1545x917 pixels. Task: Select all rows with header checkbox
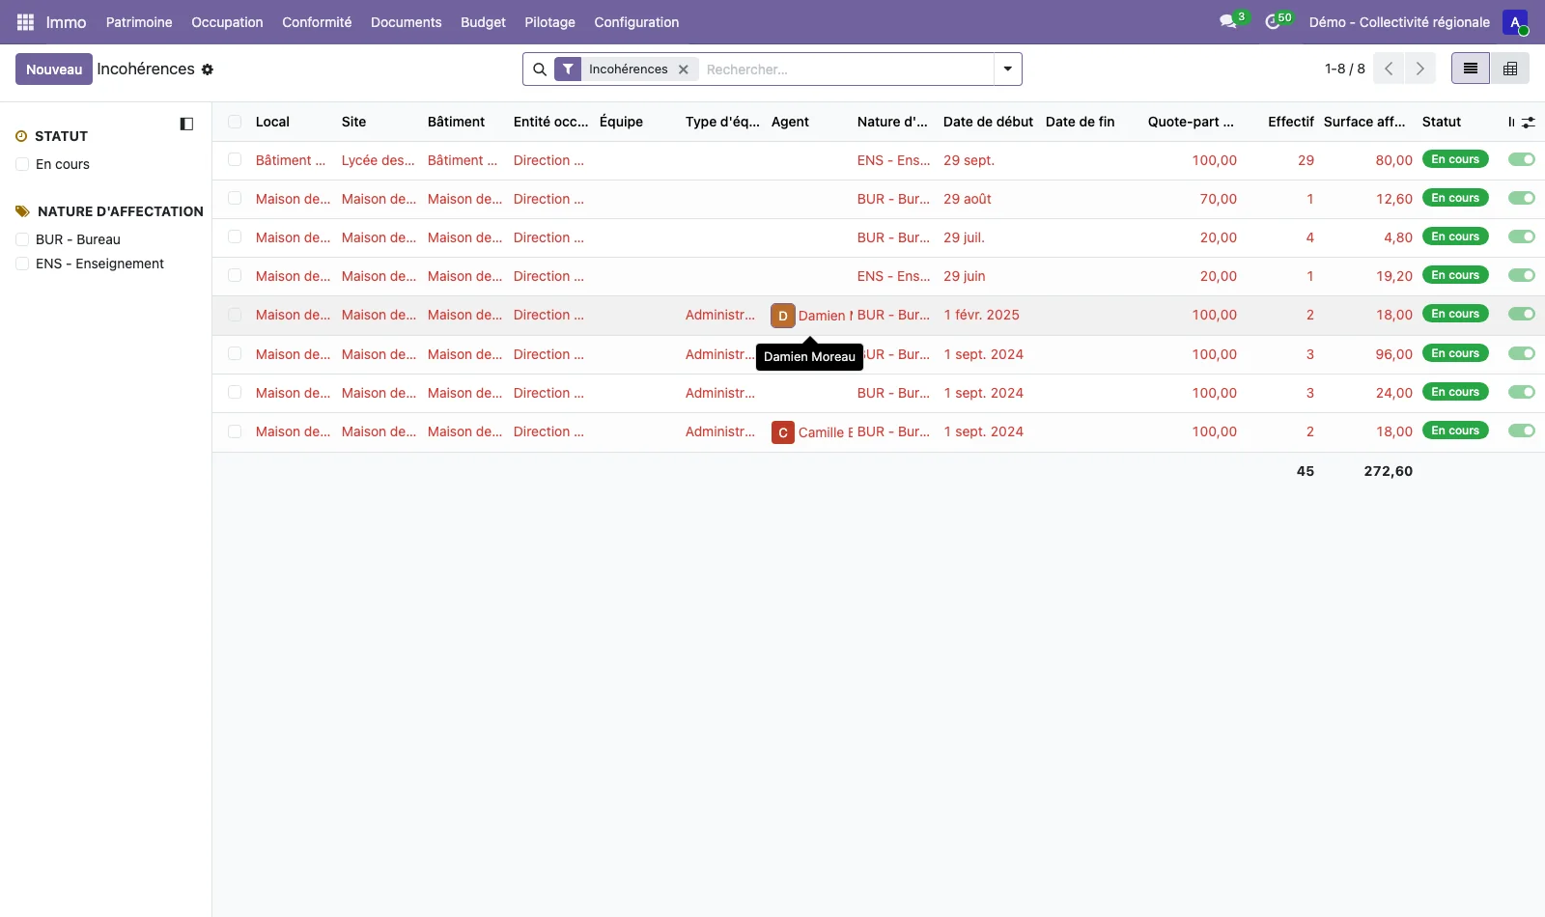pyautogui.click(x=235, y=122)
